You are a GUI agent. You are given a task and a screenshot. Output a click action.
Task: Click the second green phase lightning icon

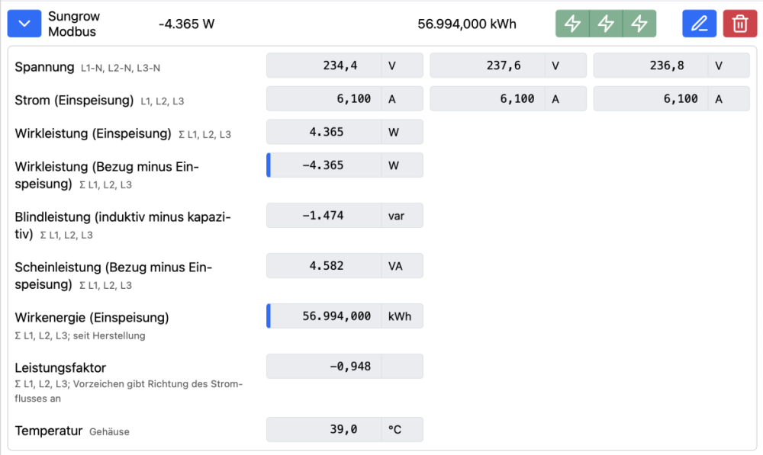(606, 24)
